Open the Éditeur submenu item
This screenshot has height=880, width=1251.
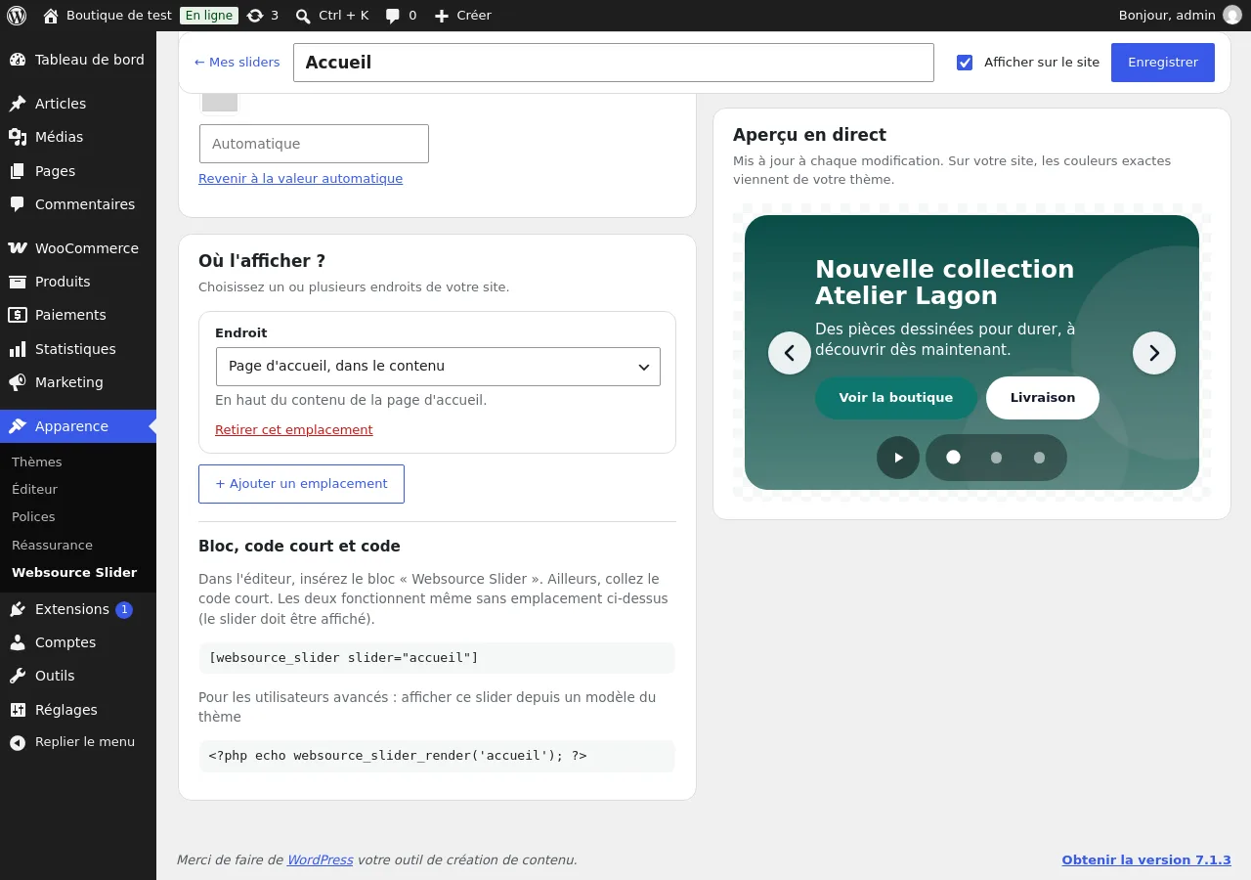pos(35,489)
